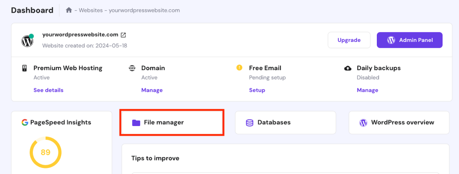Click See details under Premium Web Hosting
This screenshot has width=459, height=174.
[48, 90]
